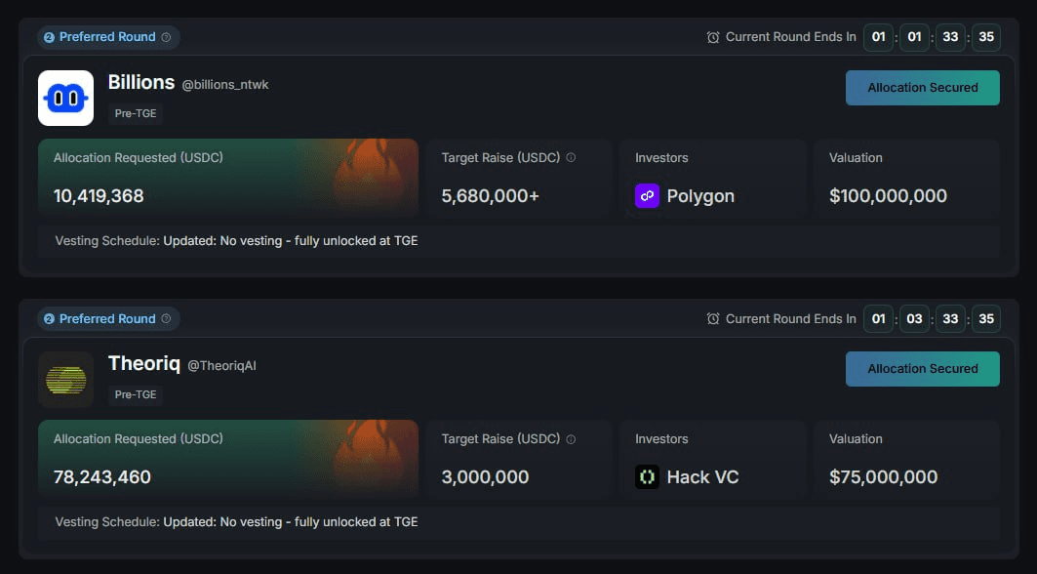Viewport: 1037px width, 574px height.
Task: Click Current Round Ends In label for Theoriq
Action: click(790, 318)
